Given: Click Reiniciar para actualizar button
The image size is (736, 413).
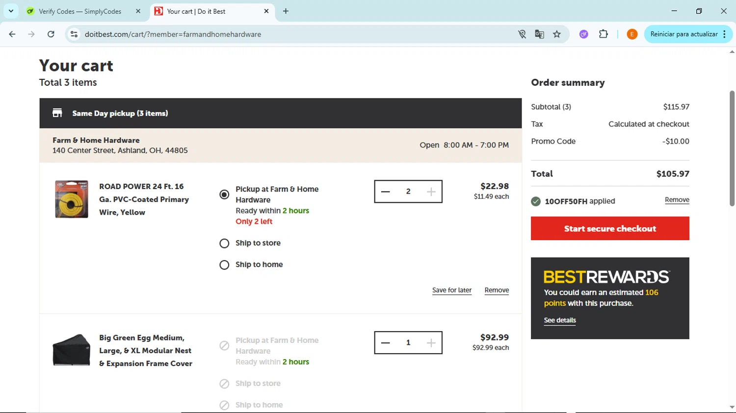Looking at the screenshot, I should [684, 34].
